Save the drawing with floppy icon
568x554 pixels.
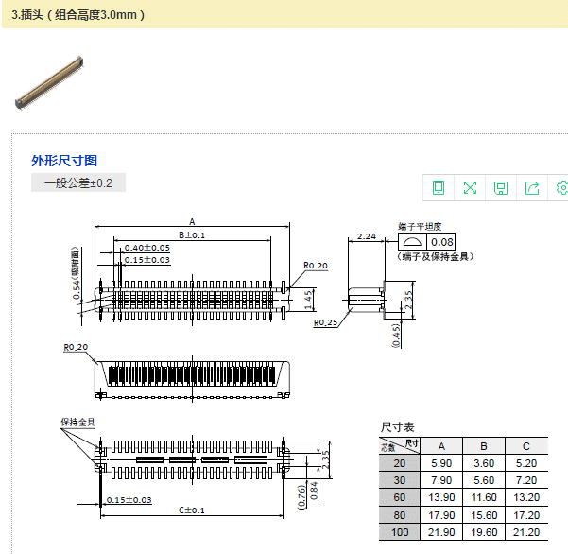[501, 187]
